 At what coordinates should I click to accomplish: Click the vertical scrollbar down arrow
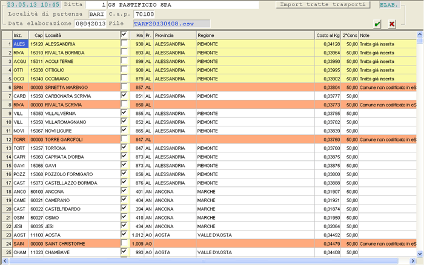(420, 254)
